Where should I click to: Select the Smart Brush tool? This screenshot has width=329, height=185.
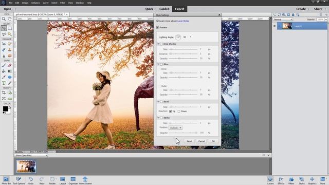pos(4,50)
